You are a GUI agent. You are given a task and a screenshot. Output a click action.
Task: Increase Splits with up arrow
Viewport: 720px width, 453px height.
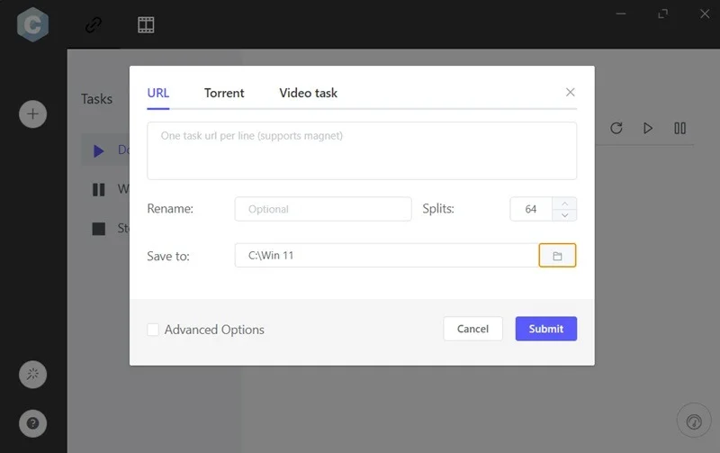564,203
